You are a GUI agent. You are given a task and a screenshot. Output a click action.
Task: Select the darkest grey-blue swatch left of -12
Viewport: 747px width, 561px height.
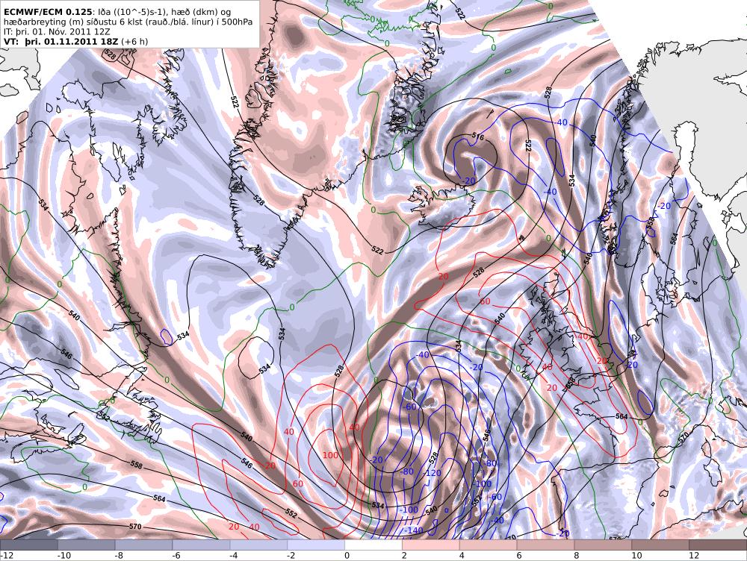(x=29, y=545)
